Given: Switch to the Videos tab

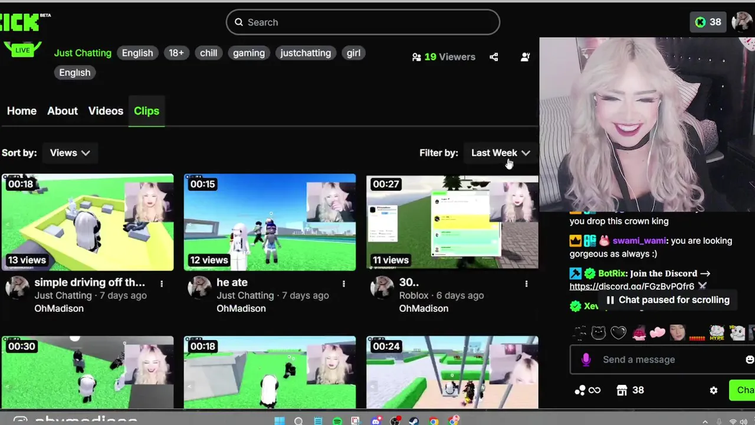Looking at the screenshot, I should 106,111.
